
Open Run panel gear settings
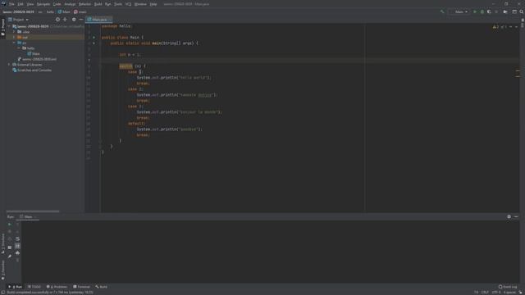click(509, 216)
